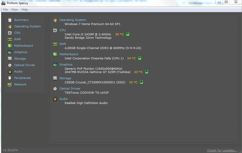Click the Summary clipboard icon in sidebar
The image size is (242, 153).
pos(10,20)
